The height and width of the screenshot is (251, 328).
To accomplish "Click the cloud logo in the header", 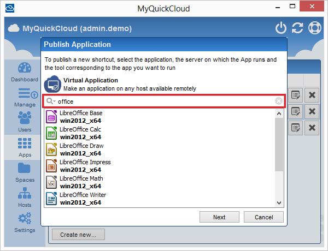I will click(x=14, y=28).
